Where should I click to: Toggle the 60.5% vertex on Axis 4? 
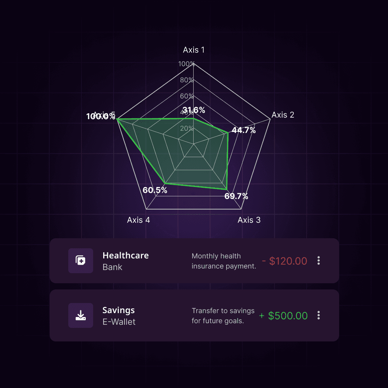[x=165, y=182]
